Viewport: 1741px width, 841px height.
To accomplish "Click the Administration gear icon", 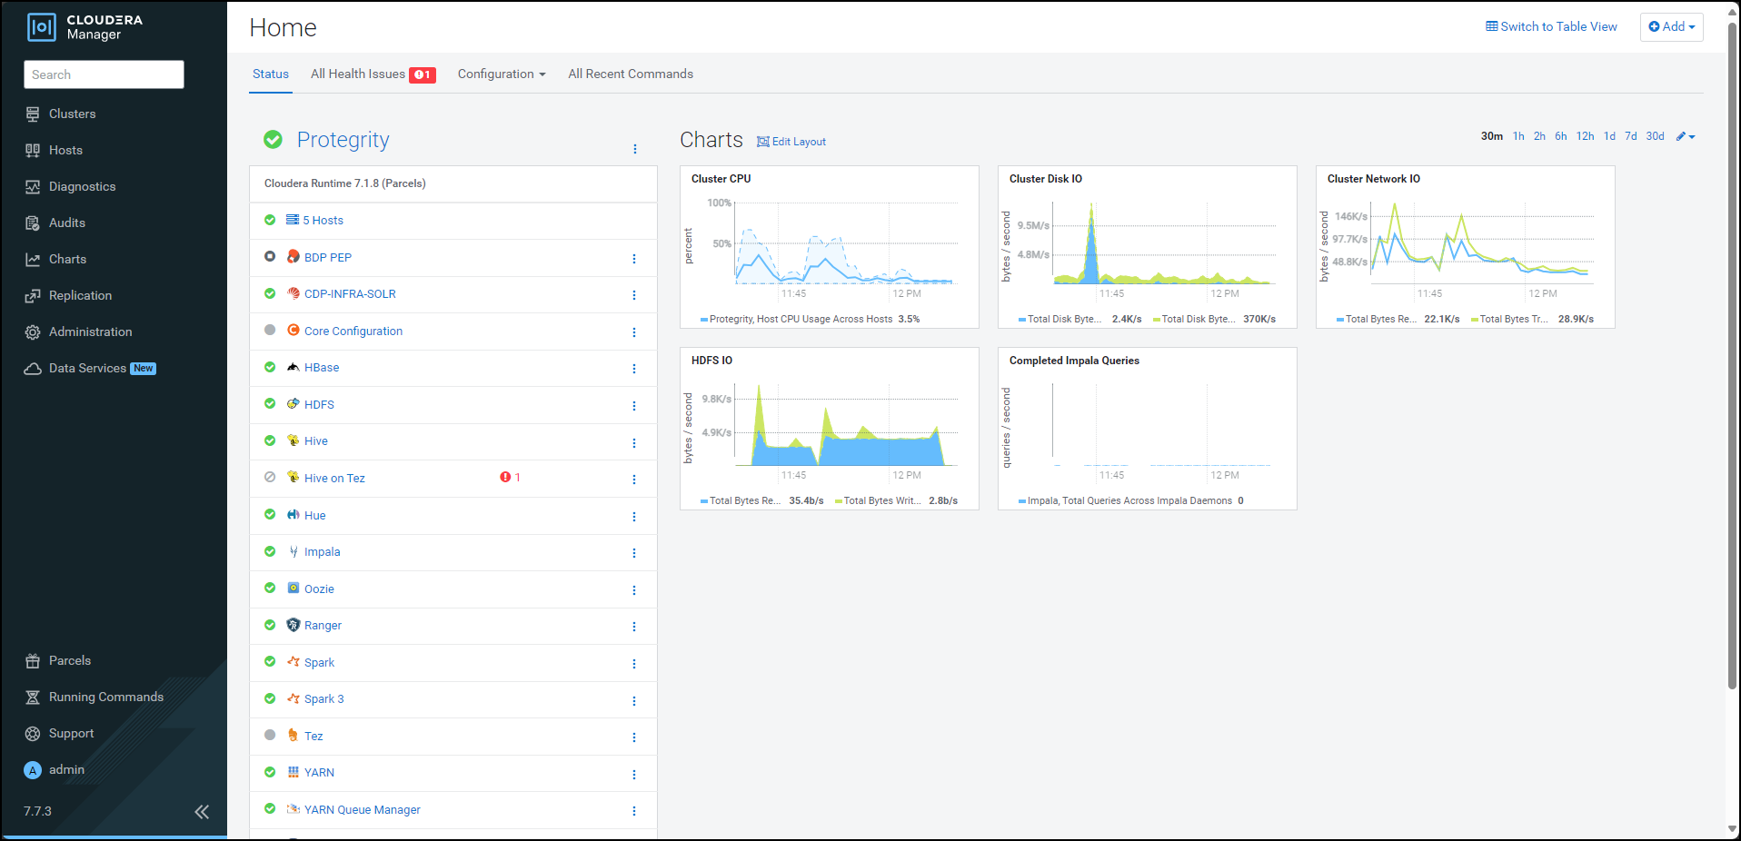I will point(33,332).
